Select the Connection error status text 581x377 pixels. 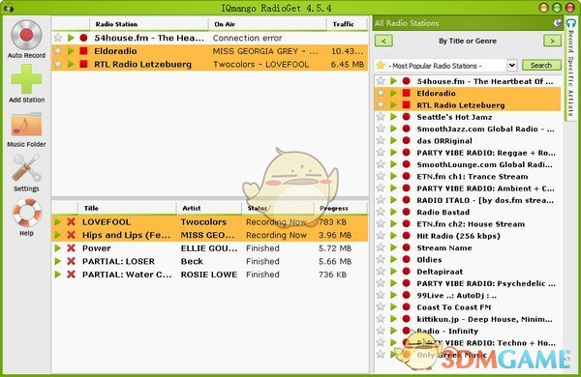(247, 38)
